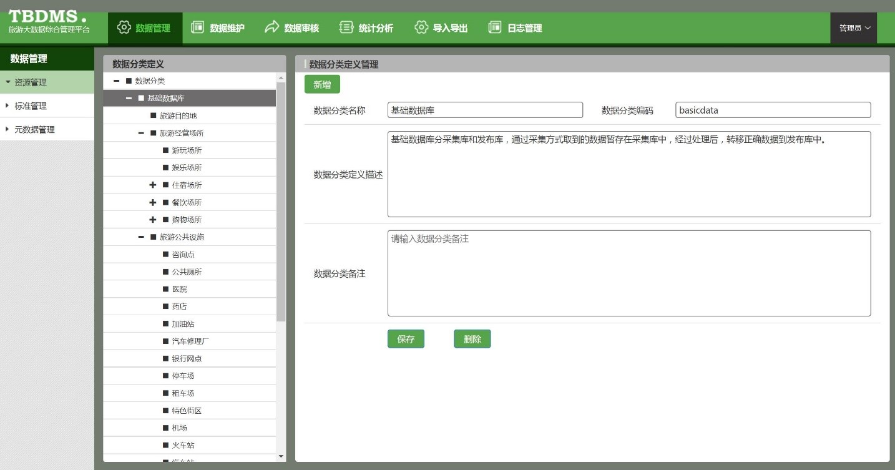Click the 导入导出 gear icon
The height and width of the screenshot is (470, 895).
[x=421, y=27]
